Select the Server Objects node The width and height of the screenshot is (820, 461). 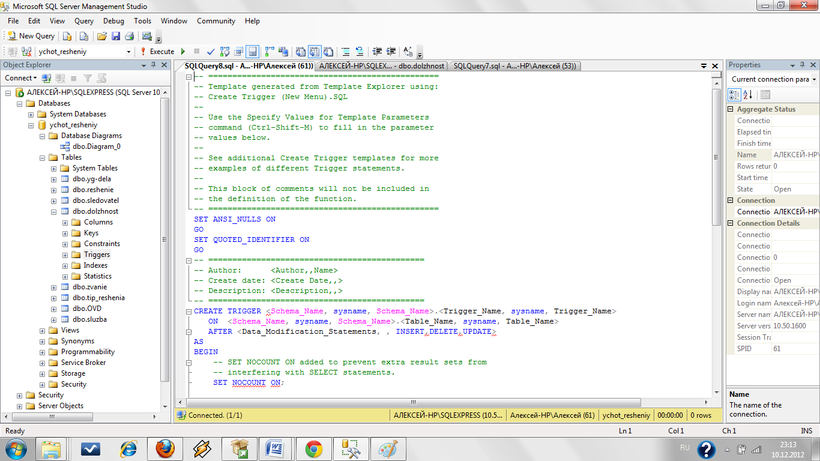pos(61,406)
